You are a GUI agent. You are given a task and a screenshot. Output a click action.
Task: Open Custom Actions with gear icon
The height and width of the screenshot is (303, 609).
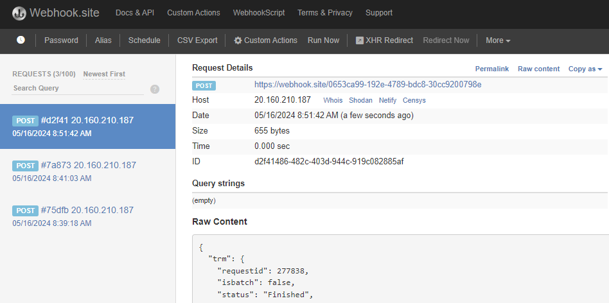pyautogui.click(x=265, y=40)
